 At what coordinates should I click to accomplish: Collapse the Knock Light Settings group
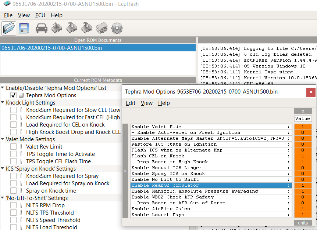(x=3, y=103)
